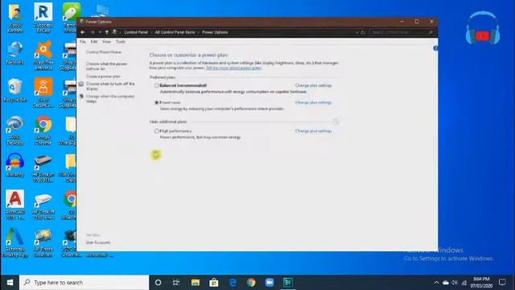
Task: Click the magnifier icon in Control Panel search
Action: (431, 32)
